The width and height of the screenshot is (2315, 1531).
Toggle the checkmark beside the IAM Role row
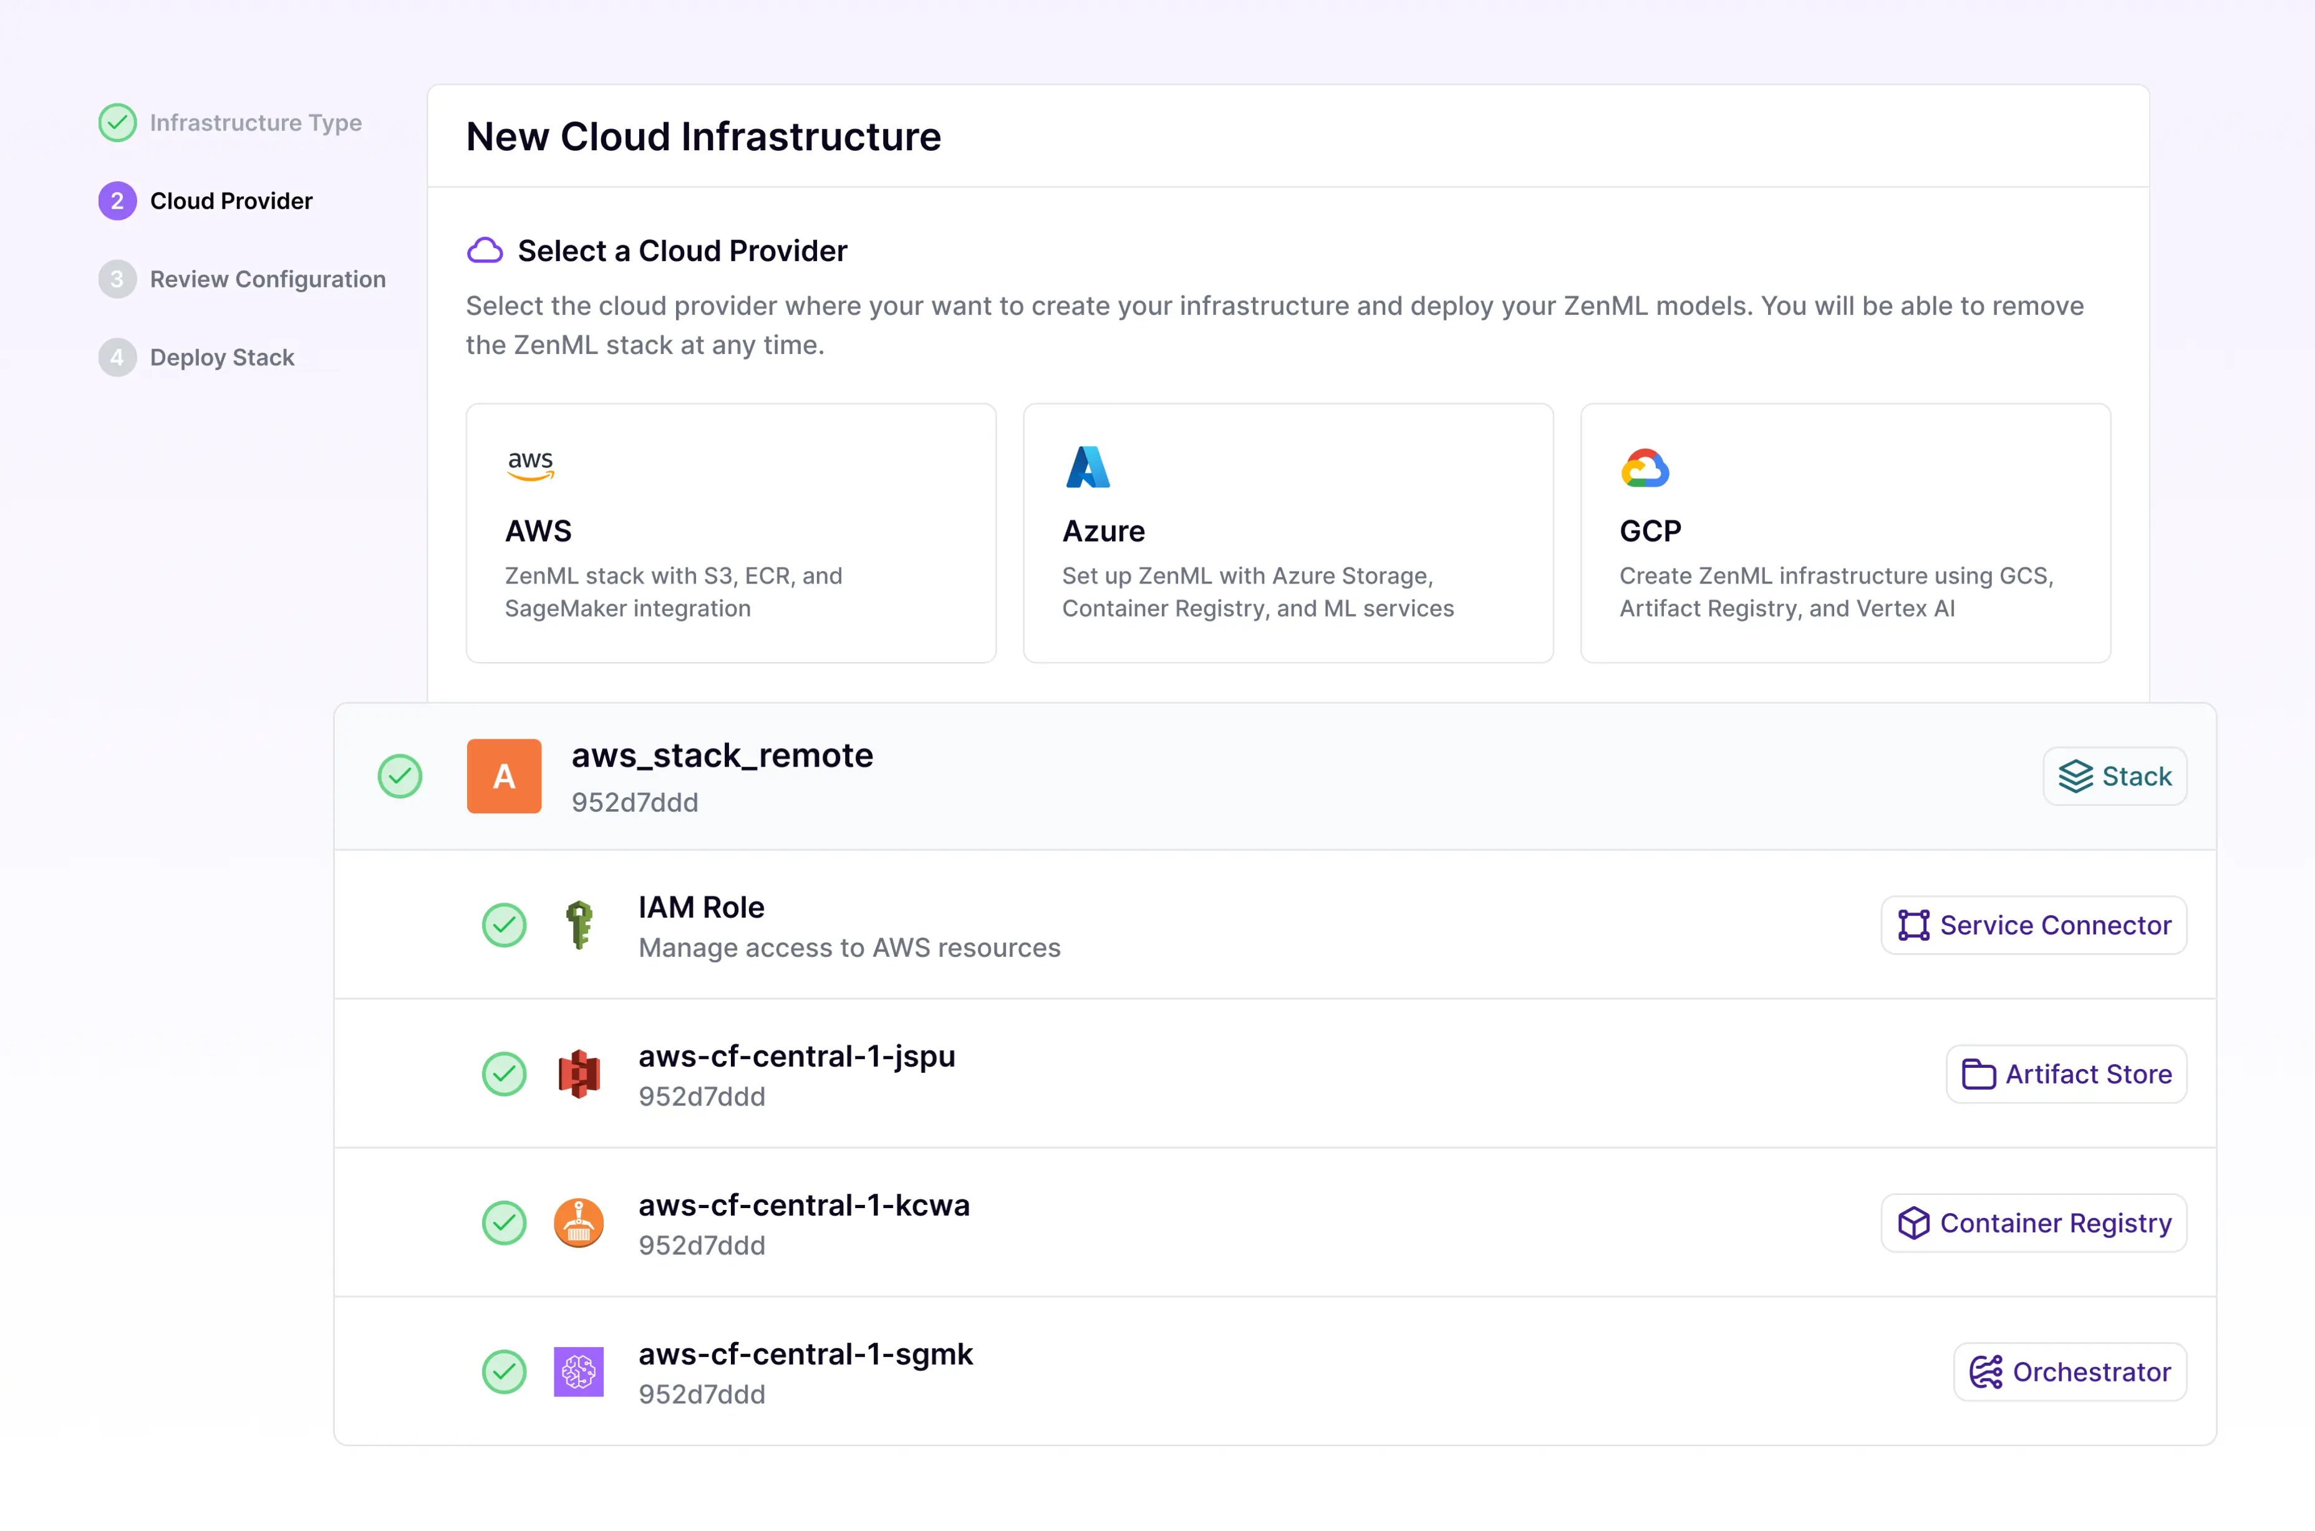[504, 926]
